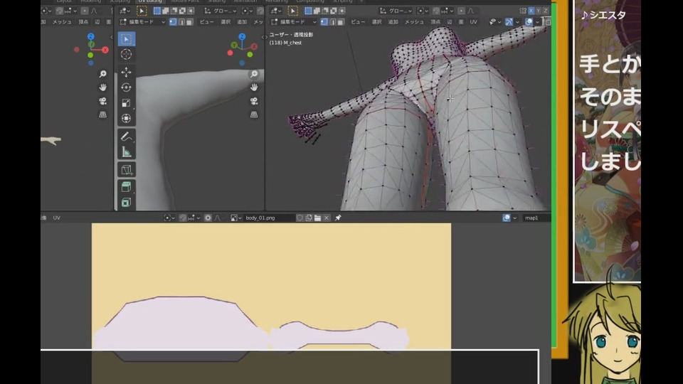Select the Annotate pencil tool
683x384 pixels.
tap(126, 136)
